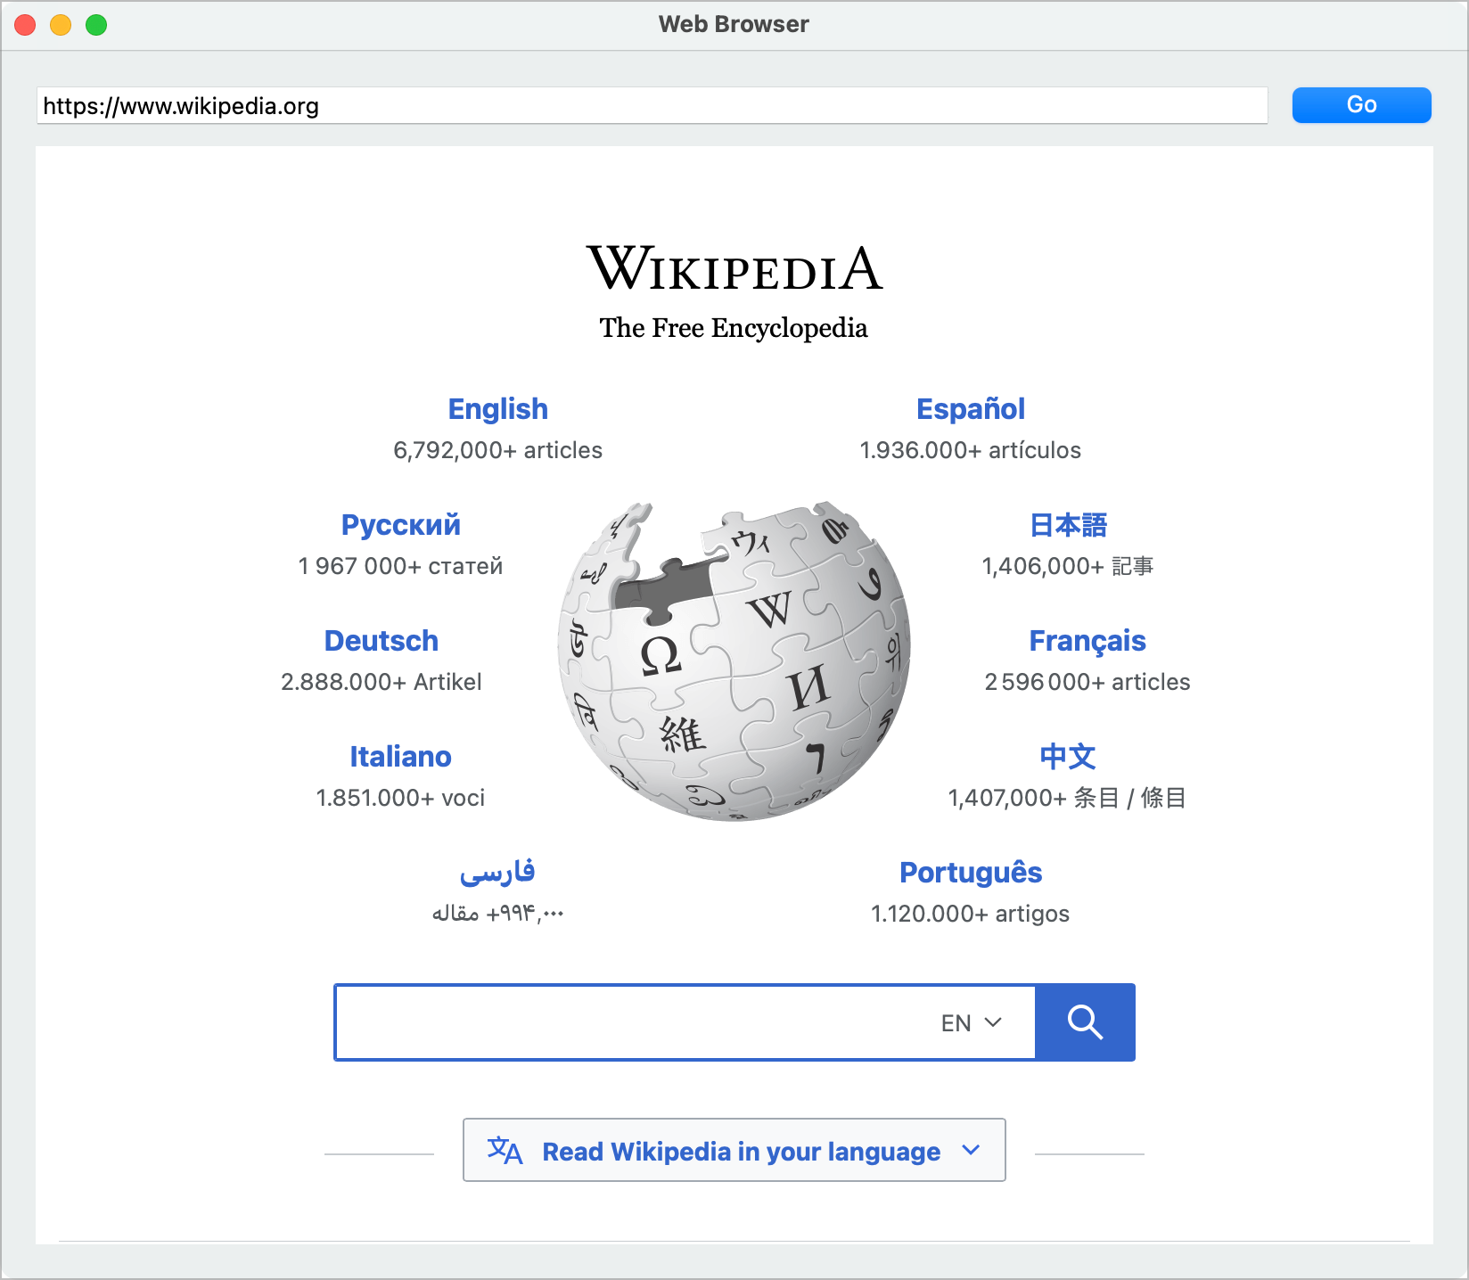Expand the Read Wikipedia in your language list
This screenshot has width=1469, height=1280.
pyautogui.click(x=740, y=1151)
